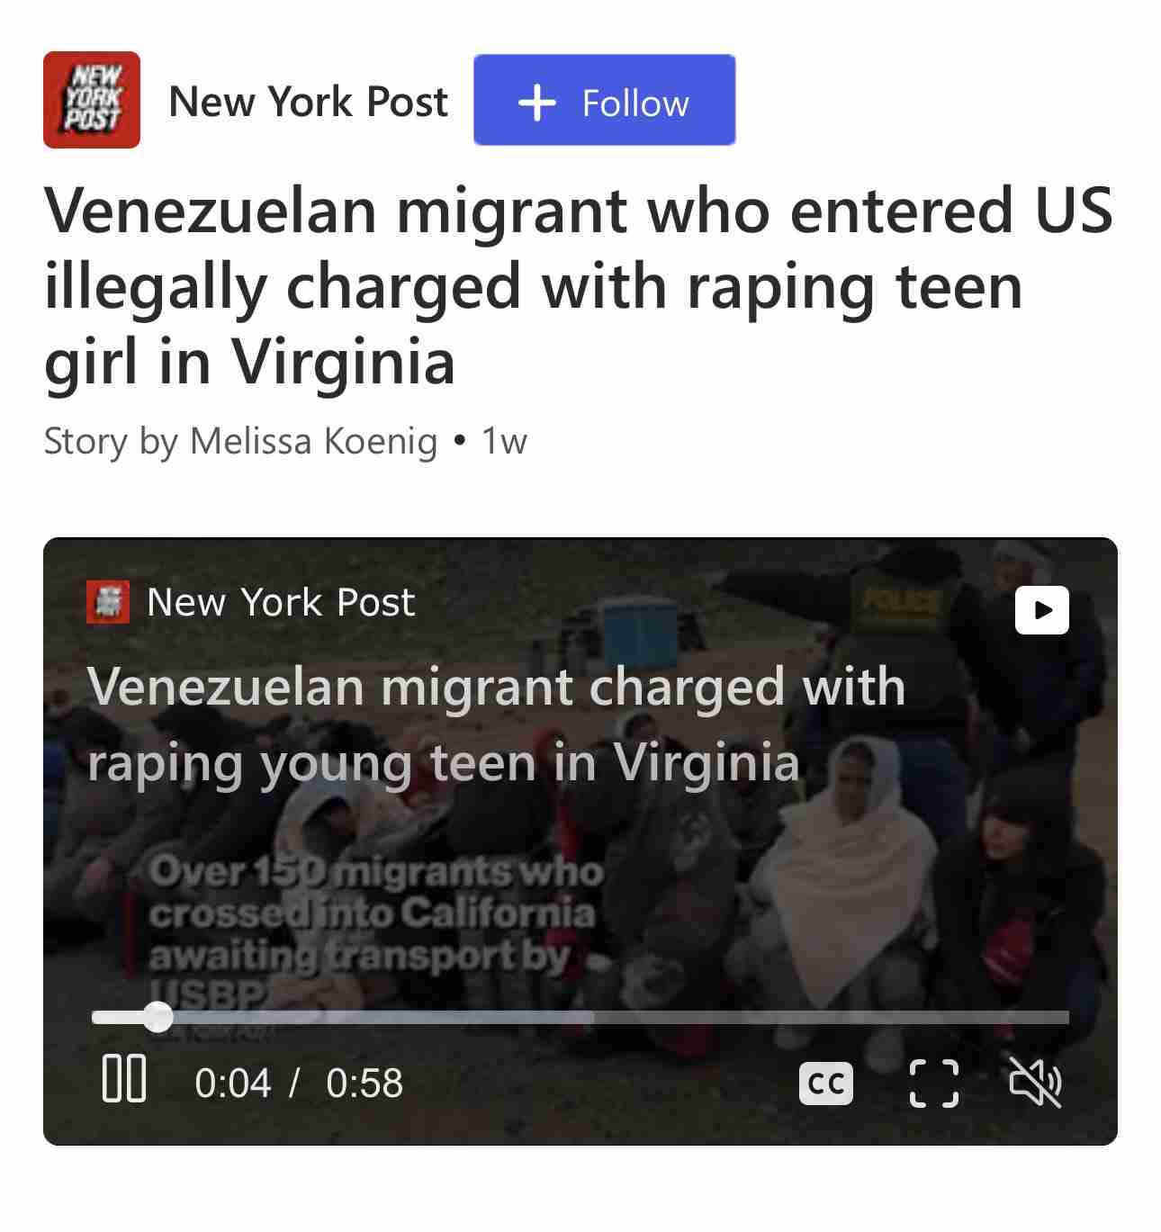
Task: Follow the New York Post
Action: click(604, 100)
